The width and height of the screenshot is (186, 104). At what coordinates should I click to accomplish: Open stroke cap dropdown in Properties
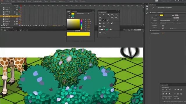click(164, 26)
